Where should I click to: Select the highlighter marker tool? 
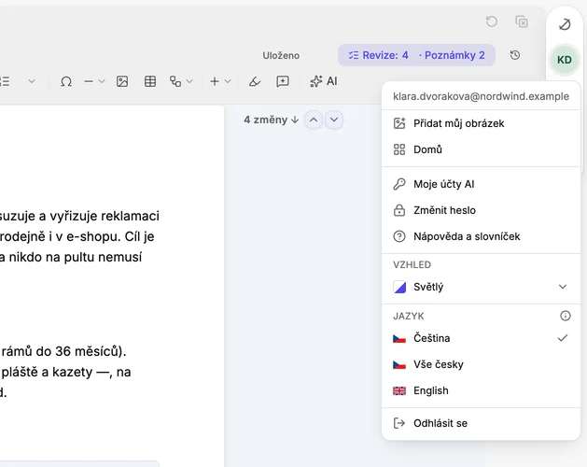click(255, 81)
